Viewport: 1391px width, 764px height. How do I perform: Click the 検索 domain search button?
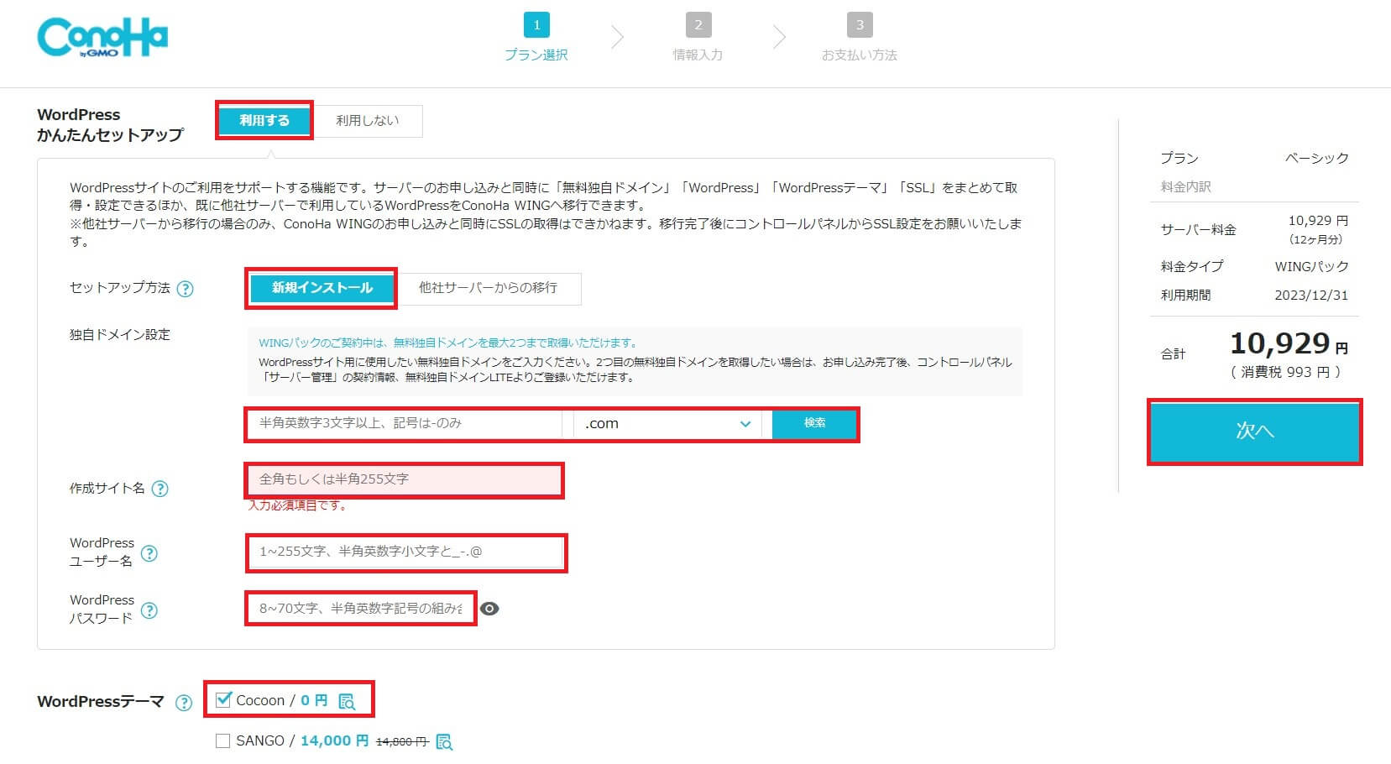tap(814, 423)
